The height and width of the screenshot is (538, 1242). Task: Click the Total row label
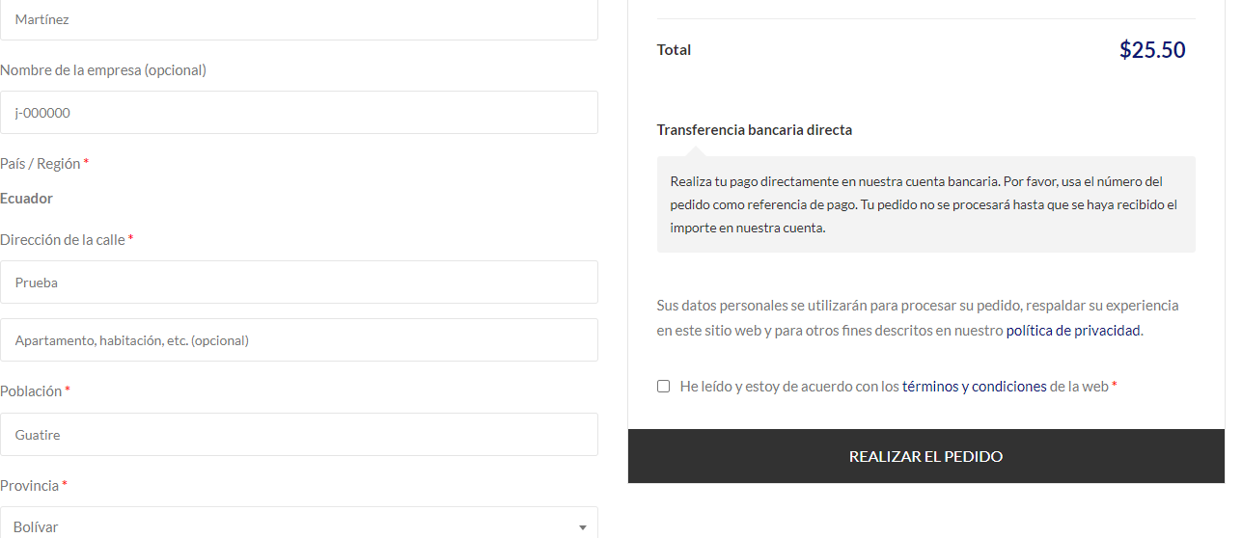point(674,50)
